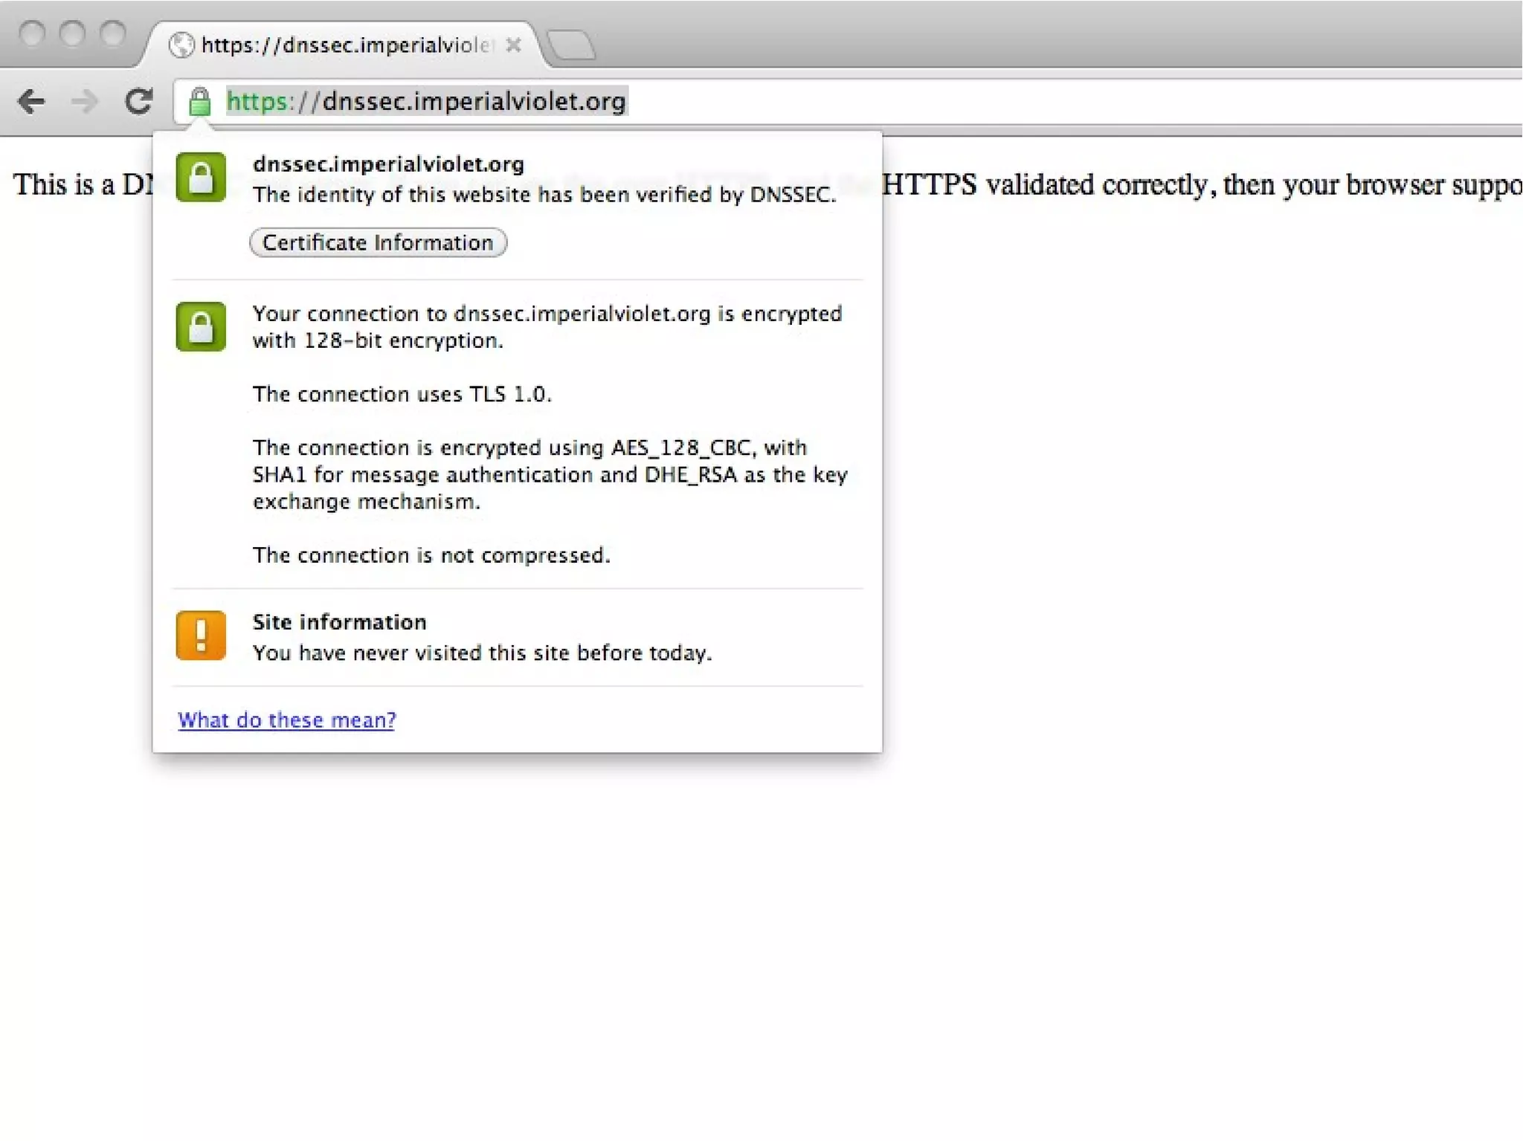Click the 'Site information' heading

click(340, 622)
